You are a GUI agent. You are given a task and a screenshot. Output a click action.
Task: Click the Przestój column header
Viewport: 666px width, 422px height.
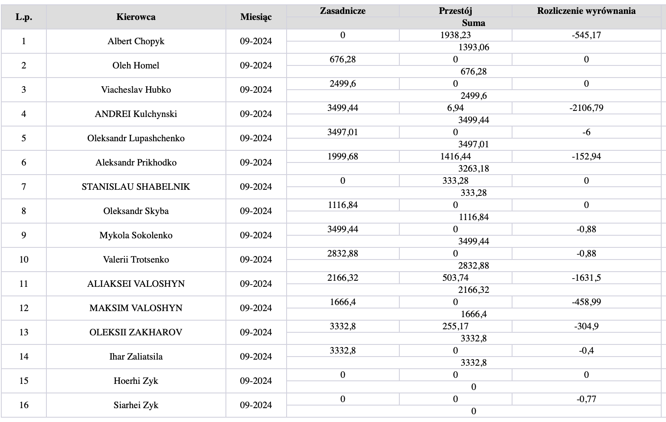coord(455,11)
